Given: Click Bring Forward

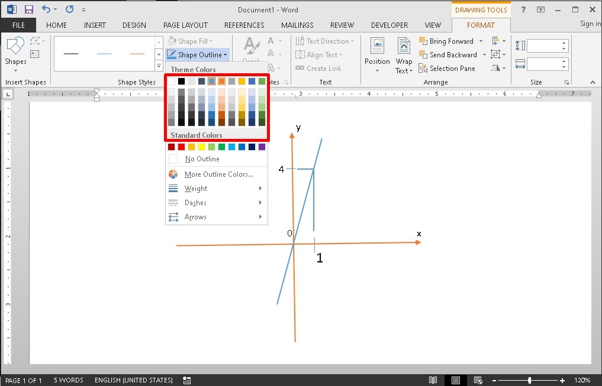Looking at the screenshot, I should (x=446, y=41).
